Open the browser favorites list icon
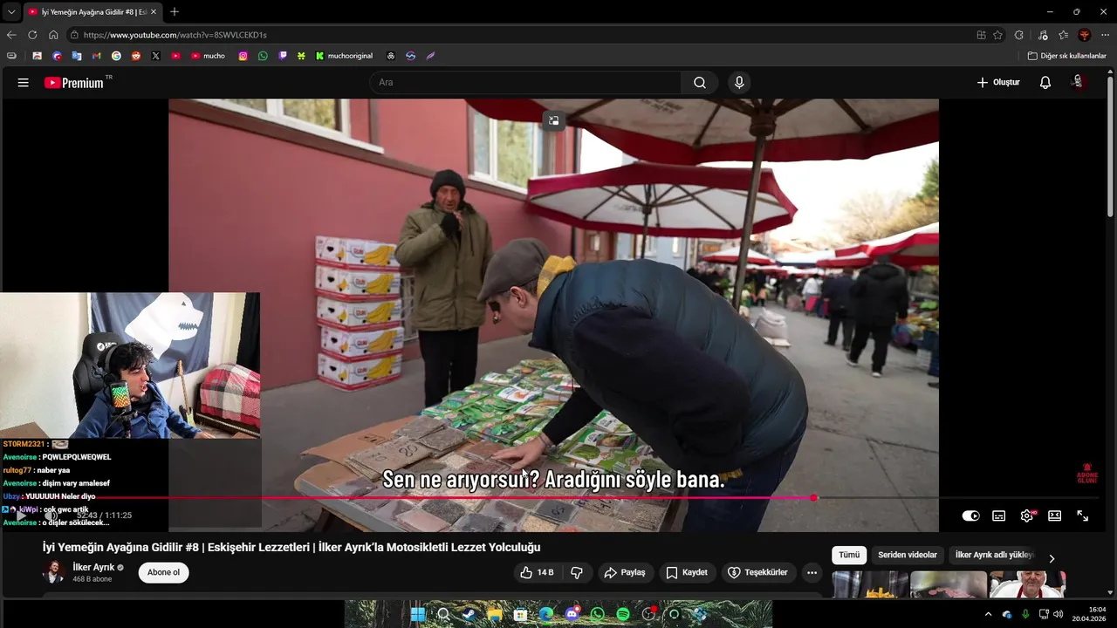1117x628 pixels. tap(1063, 35)
